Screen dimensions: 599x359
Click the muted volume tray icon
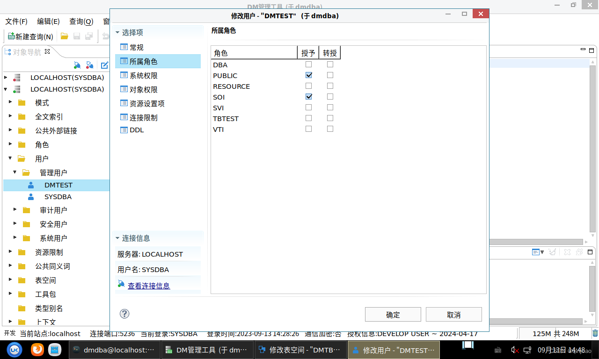pyautogui.click(x=515, y=350)
